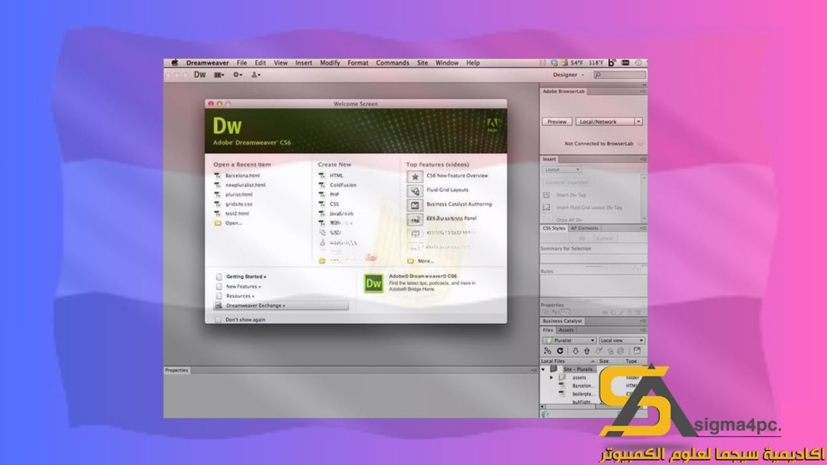Click the Business Catalyst Authoring video icon
827x465 pixels.
click(x=415, y=205)
